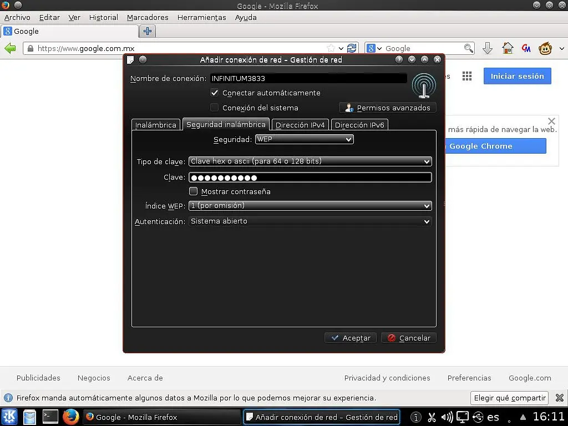This screenshot has width=568, height=426.
Task: Click the Aceptar button
Action: pos(351,338)
